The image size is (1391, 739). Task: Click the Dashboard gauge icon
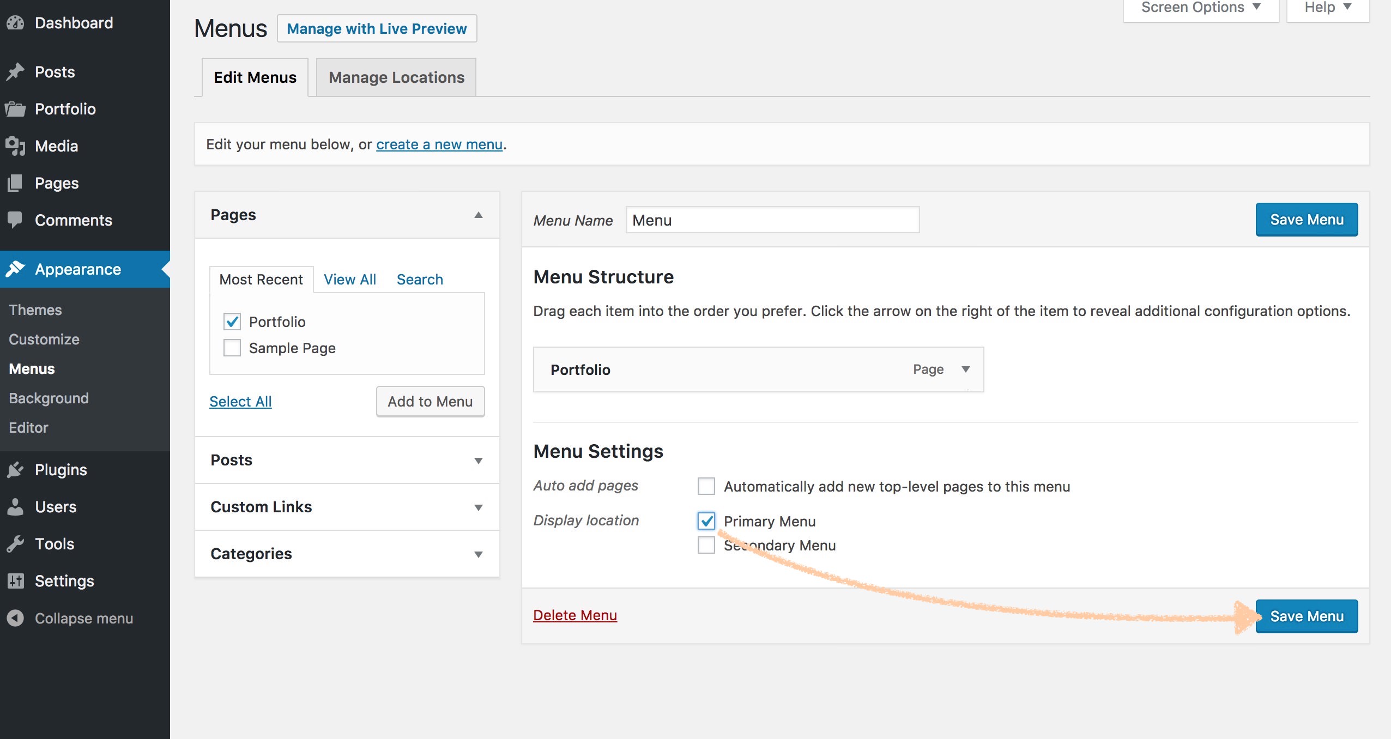pos(15,23)
